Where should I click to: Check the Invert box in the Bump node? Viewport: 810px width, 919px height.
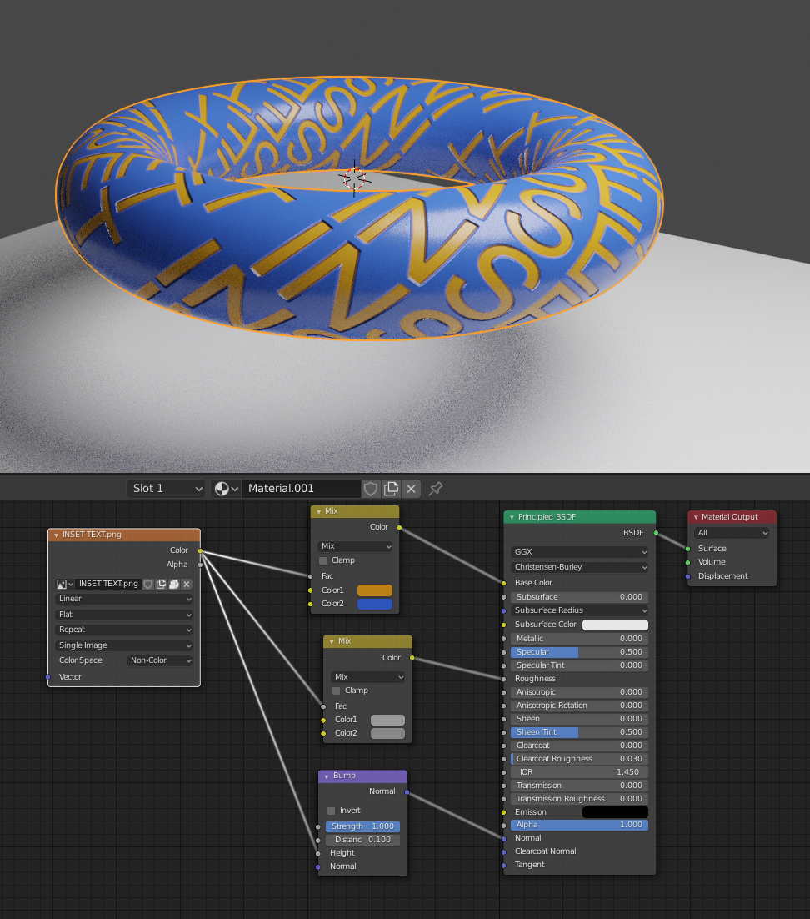[332, 811]
